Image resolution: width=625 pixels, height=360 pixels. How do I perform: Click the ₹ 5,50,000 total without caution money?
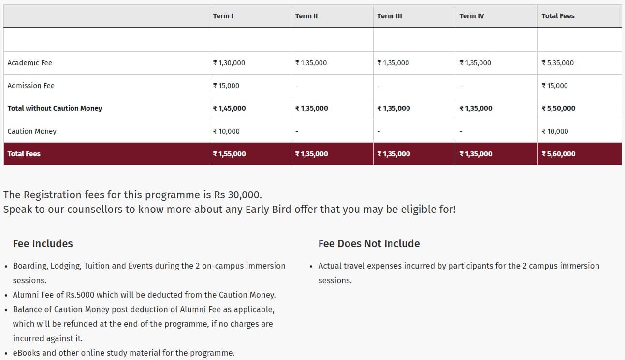558,108
